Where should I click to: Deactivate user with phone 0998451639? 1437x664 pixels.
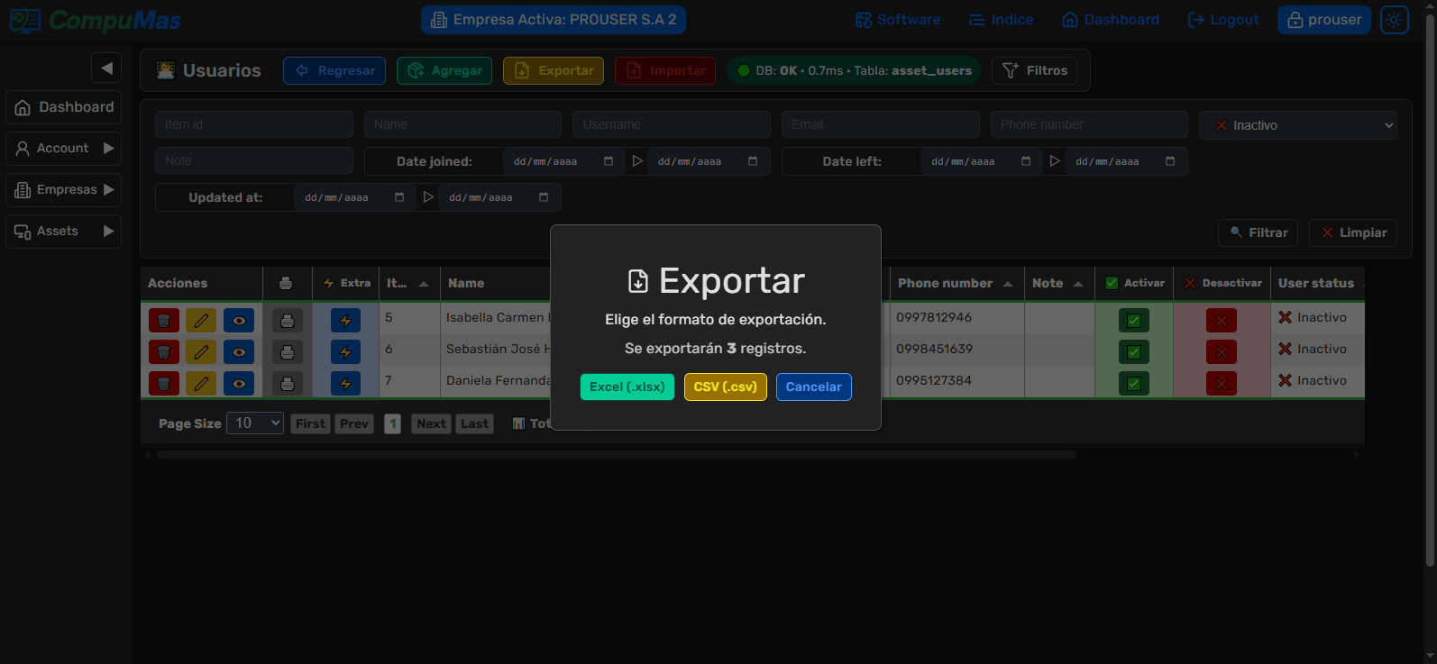(1222, 351)
